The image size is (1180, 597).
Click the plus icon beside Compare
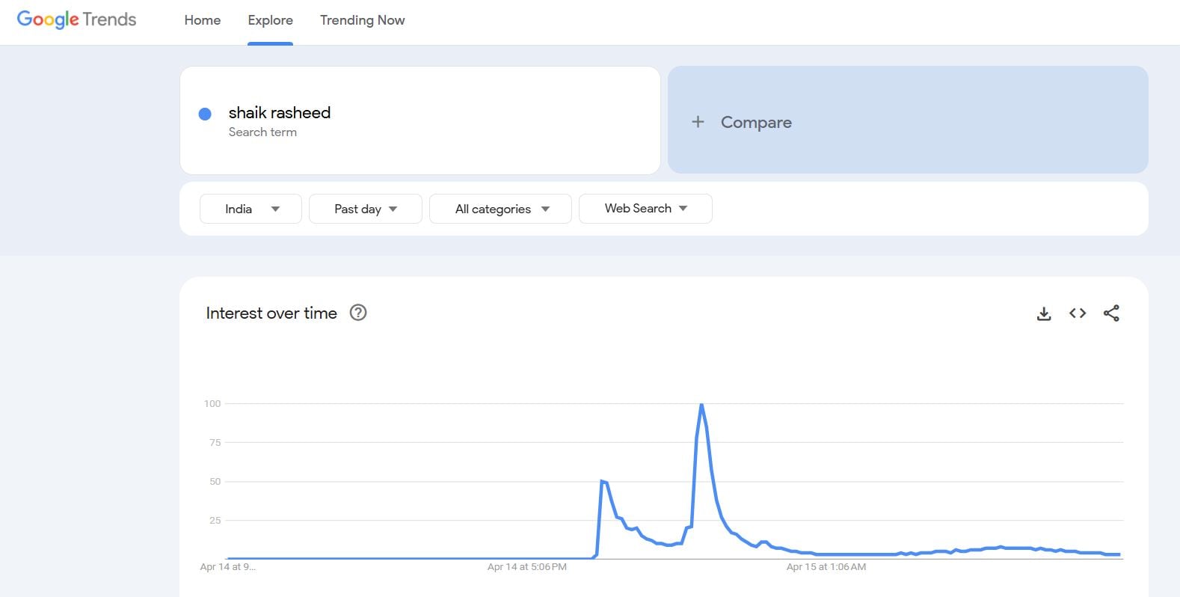(698, 122)
